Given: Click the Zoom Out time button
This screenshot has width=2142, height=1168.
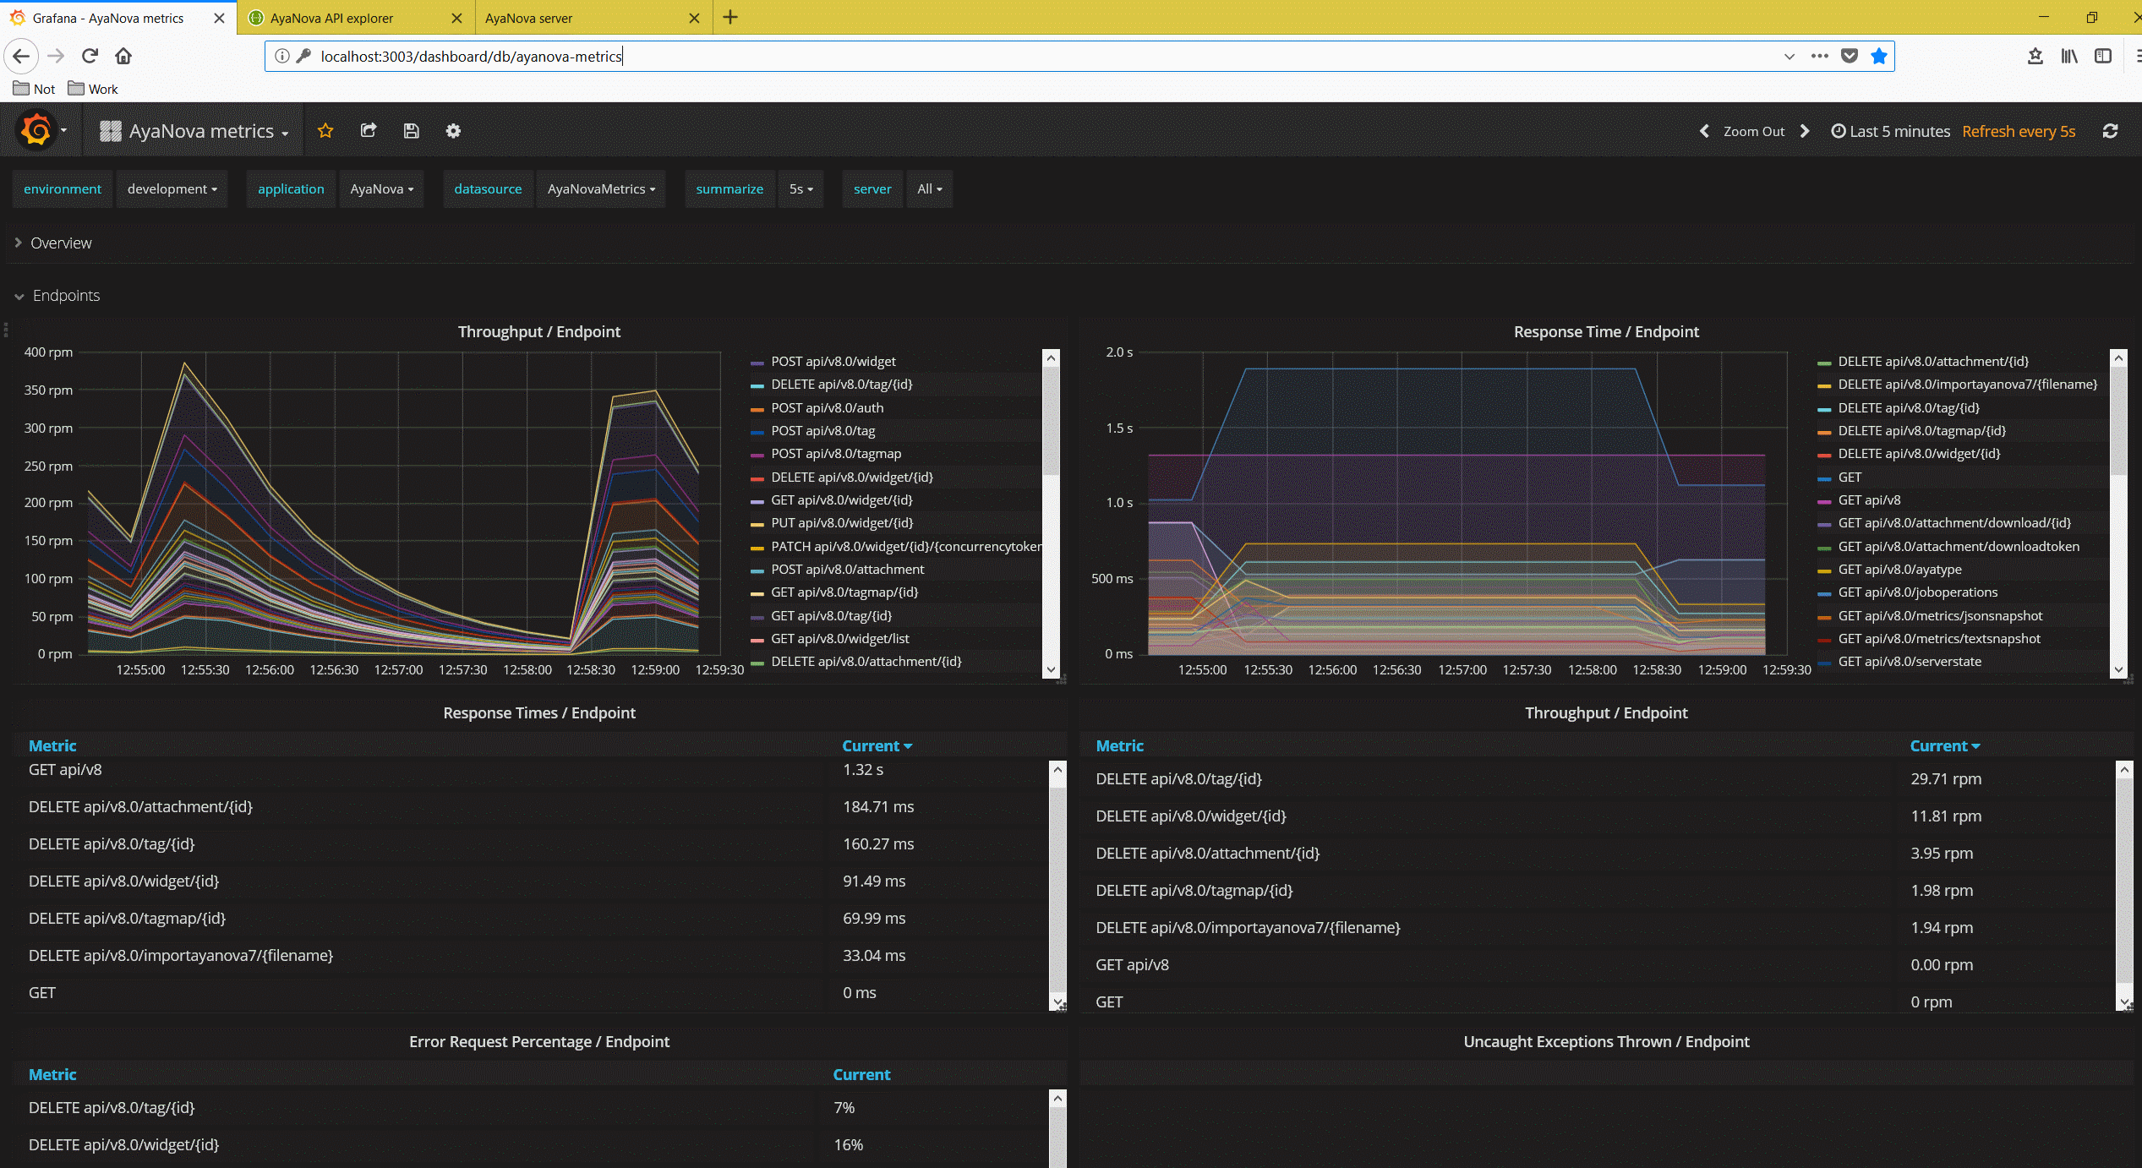Looking at the screenshot, I should 1754,131.
